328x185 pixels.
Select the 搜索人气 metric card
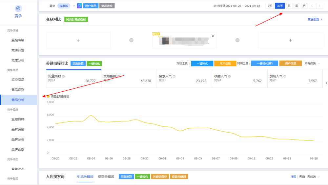coord(184,79)
